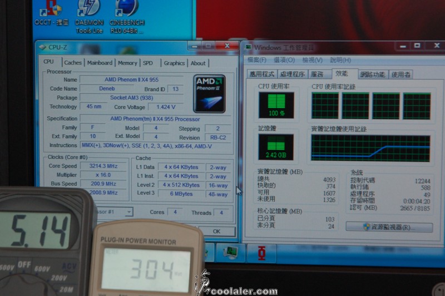Click the first CPU usage history graph

point(325,106)
